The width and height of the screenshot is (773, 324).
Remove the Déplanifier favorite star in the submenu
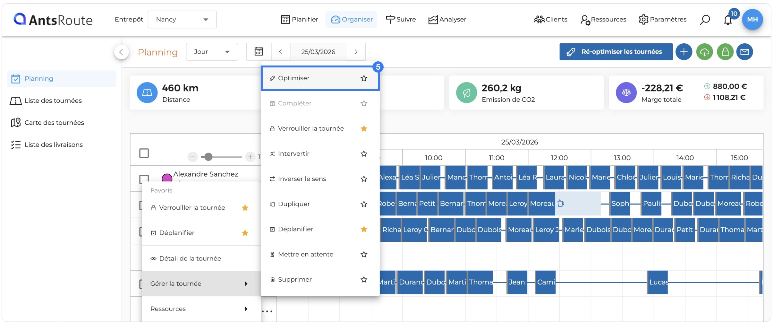364,229
